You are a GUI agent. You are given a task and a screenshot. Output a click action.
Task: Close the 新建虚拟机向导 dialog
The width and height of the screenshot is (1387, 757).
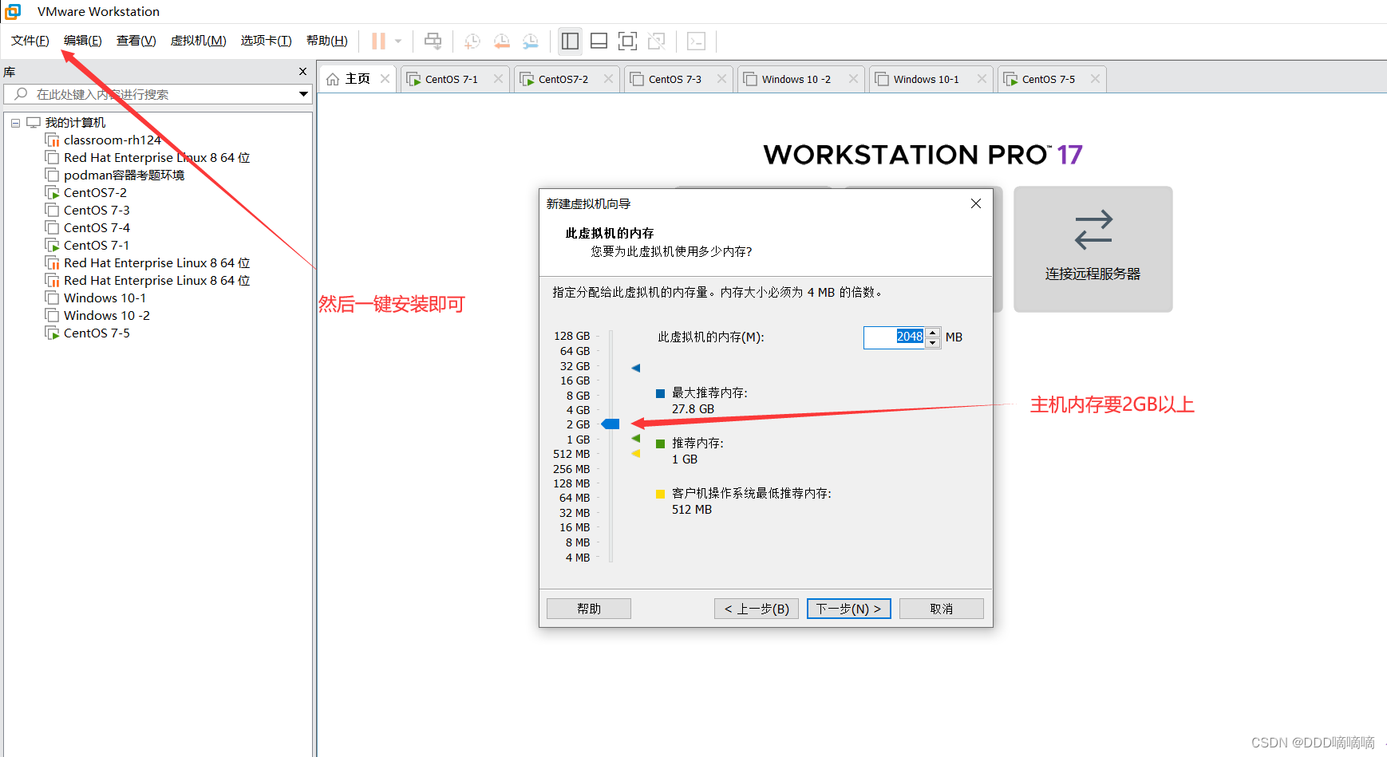975,203
